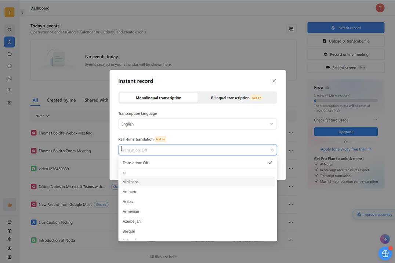Screen dimensions: 395x263
Task: Choose Amharic from translation list
Action: click(x=197, y=191)
